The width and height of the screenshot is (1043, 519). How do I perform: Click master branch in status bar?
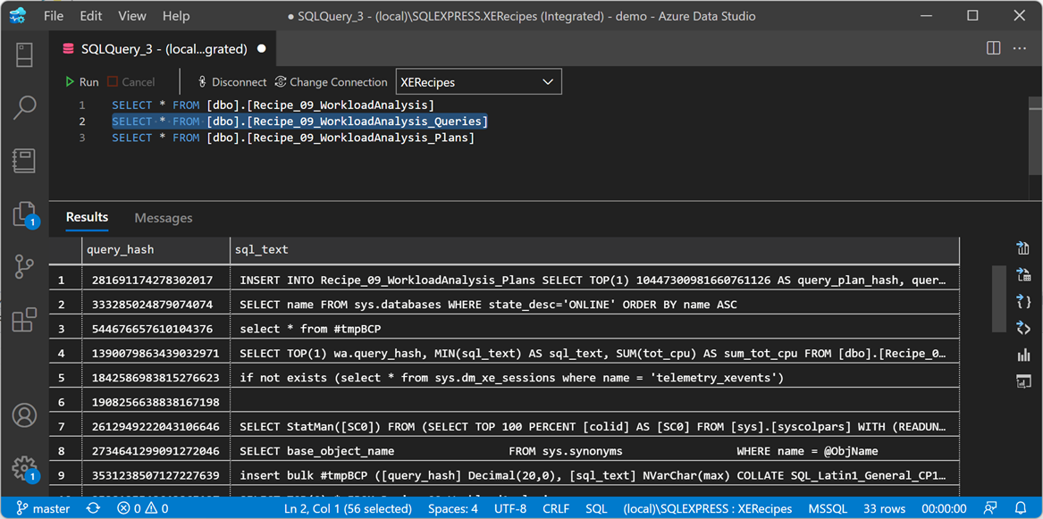point(43,508)
